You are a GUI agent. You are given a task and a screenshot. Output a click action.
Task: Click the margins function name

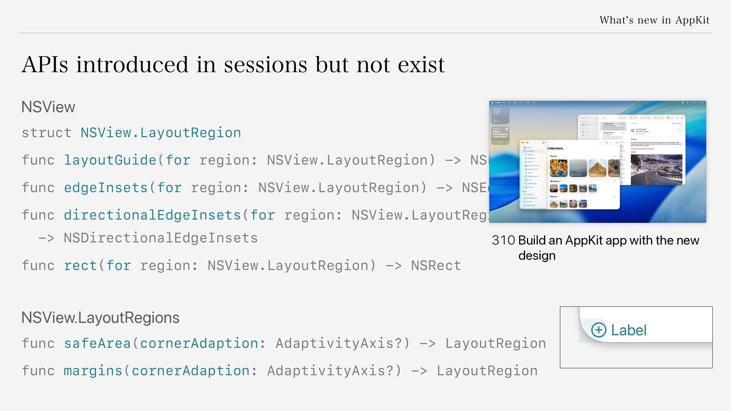point(93,371)
